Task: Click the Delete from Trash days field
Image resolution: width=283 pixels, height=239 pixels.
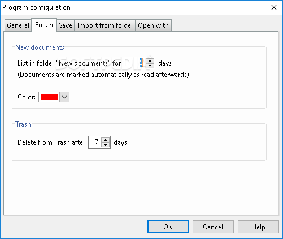Action: pyautogui.click(x=95, y=142)
